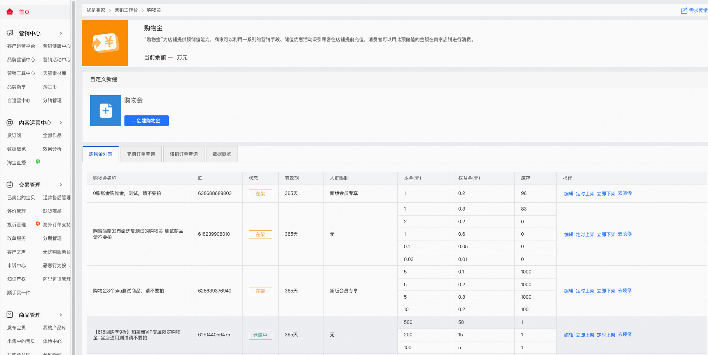
Task: Click 立即下架 for item 638688689803
Action: pos(606,193)
